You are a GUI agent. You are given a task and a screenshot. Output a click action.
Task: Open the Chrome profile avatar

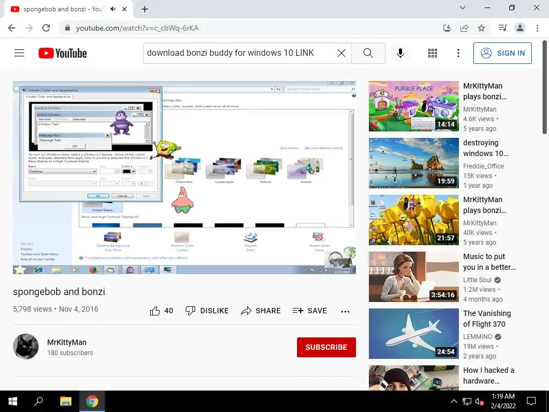click(520, 28)
